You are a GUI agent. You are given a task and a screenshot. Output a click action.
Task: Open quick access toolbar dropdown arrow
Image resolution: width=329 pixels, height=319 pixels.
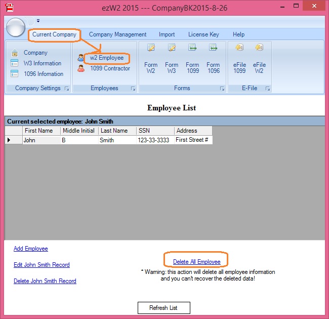[38, 21]
